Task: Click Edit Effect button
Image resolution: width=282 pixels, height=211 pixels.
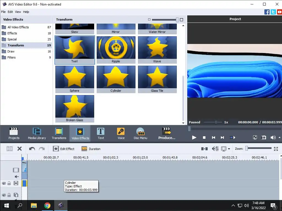Action: click(x=64, y=149)
